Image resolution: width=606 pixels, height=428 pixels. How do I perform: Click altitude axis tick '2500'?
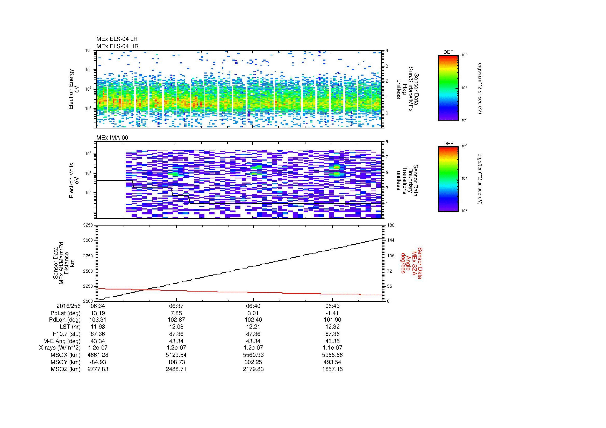tap(88, 271)
